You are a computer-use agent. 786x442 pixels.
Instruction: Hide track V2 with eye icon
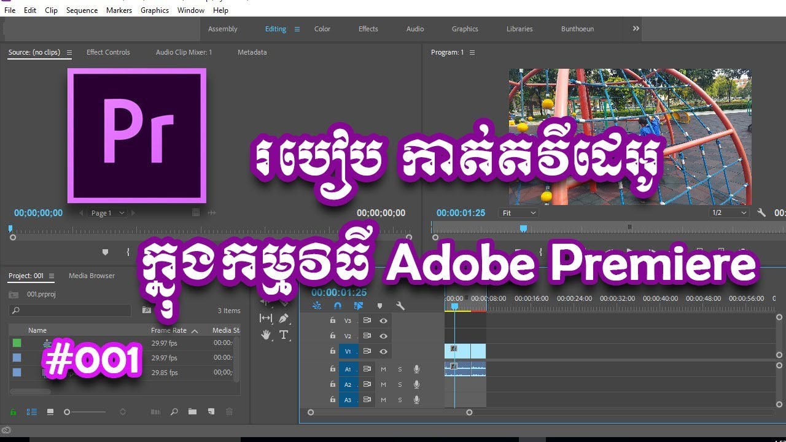[x=383, y=336]
